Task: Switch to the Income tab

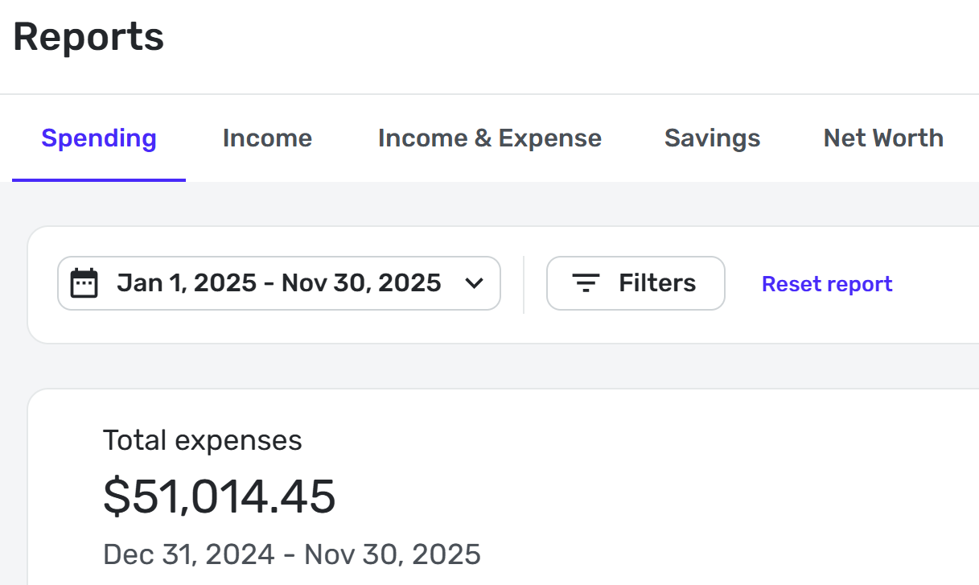Action: 267,138
